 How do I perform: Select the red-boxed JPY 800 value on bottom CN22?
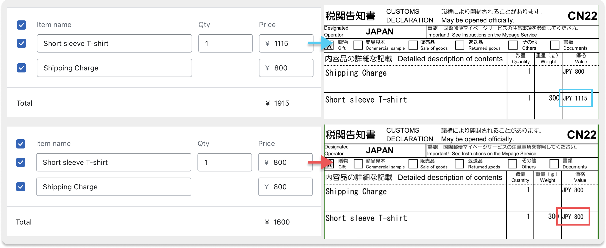coord(573,217)
